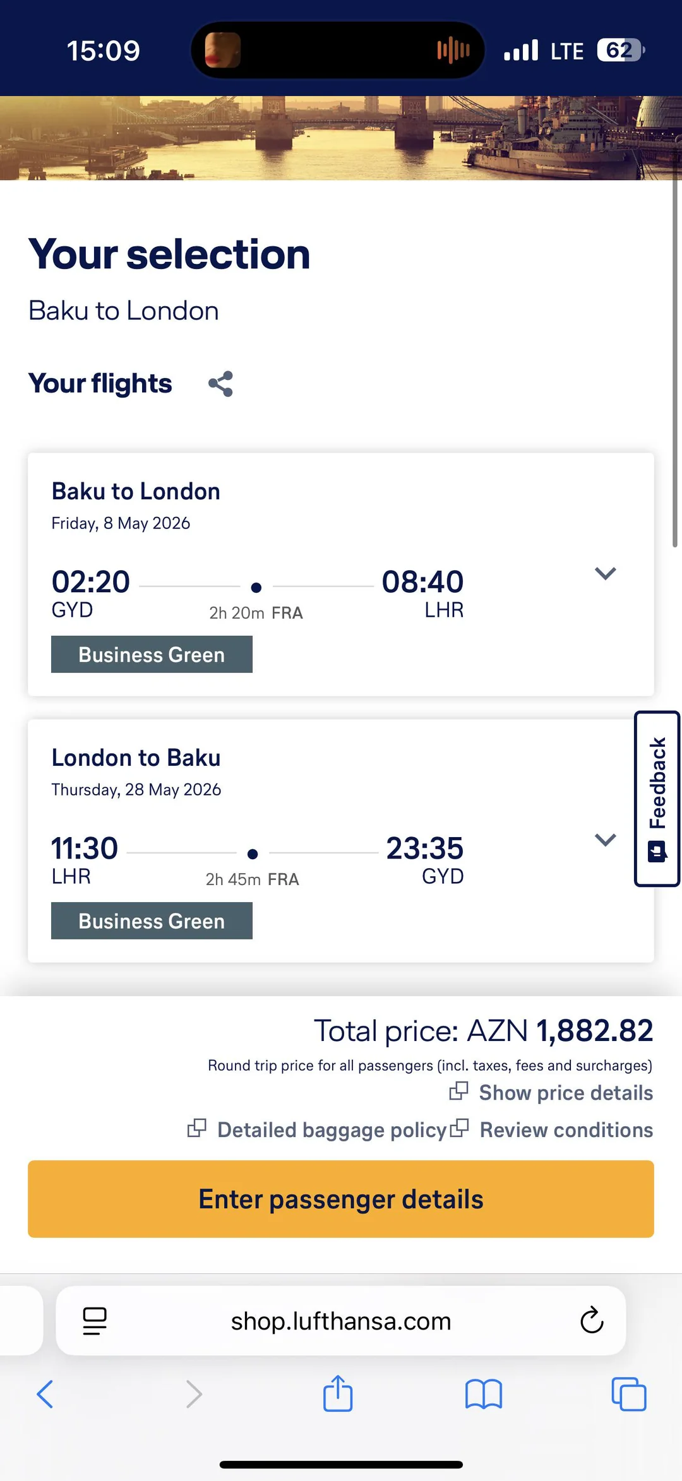The image size is (682, 1481).
Task: Open Safari bookmarks book icon
Action: tap(483, 1394)
